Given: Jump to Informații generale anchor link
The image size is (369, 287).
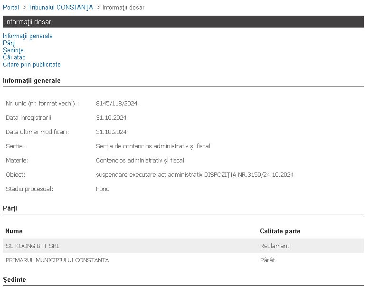Looking at the screenshot, I should (x=28, y=36).
